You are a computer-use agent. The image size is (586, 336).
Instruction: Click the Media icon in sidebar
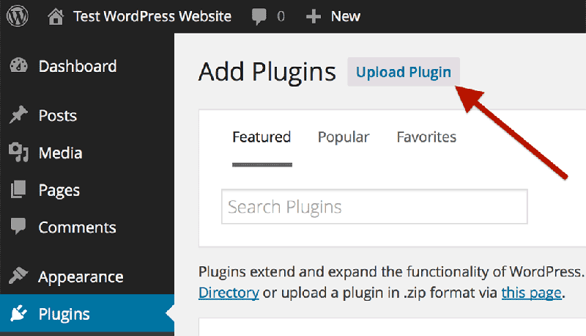tap(18, 153)
